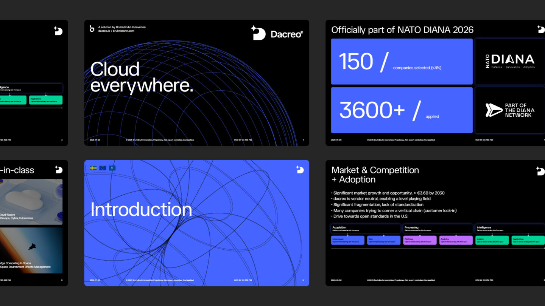Click the DOC ID on the NATO DIANA slide

pos(484,140)
